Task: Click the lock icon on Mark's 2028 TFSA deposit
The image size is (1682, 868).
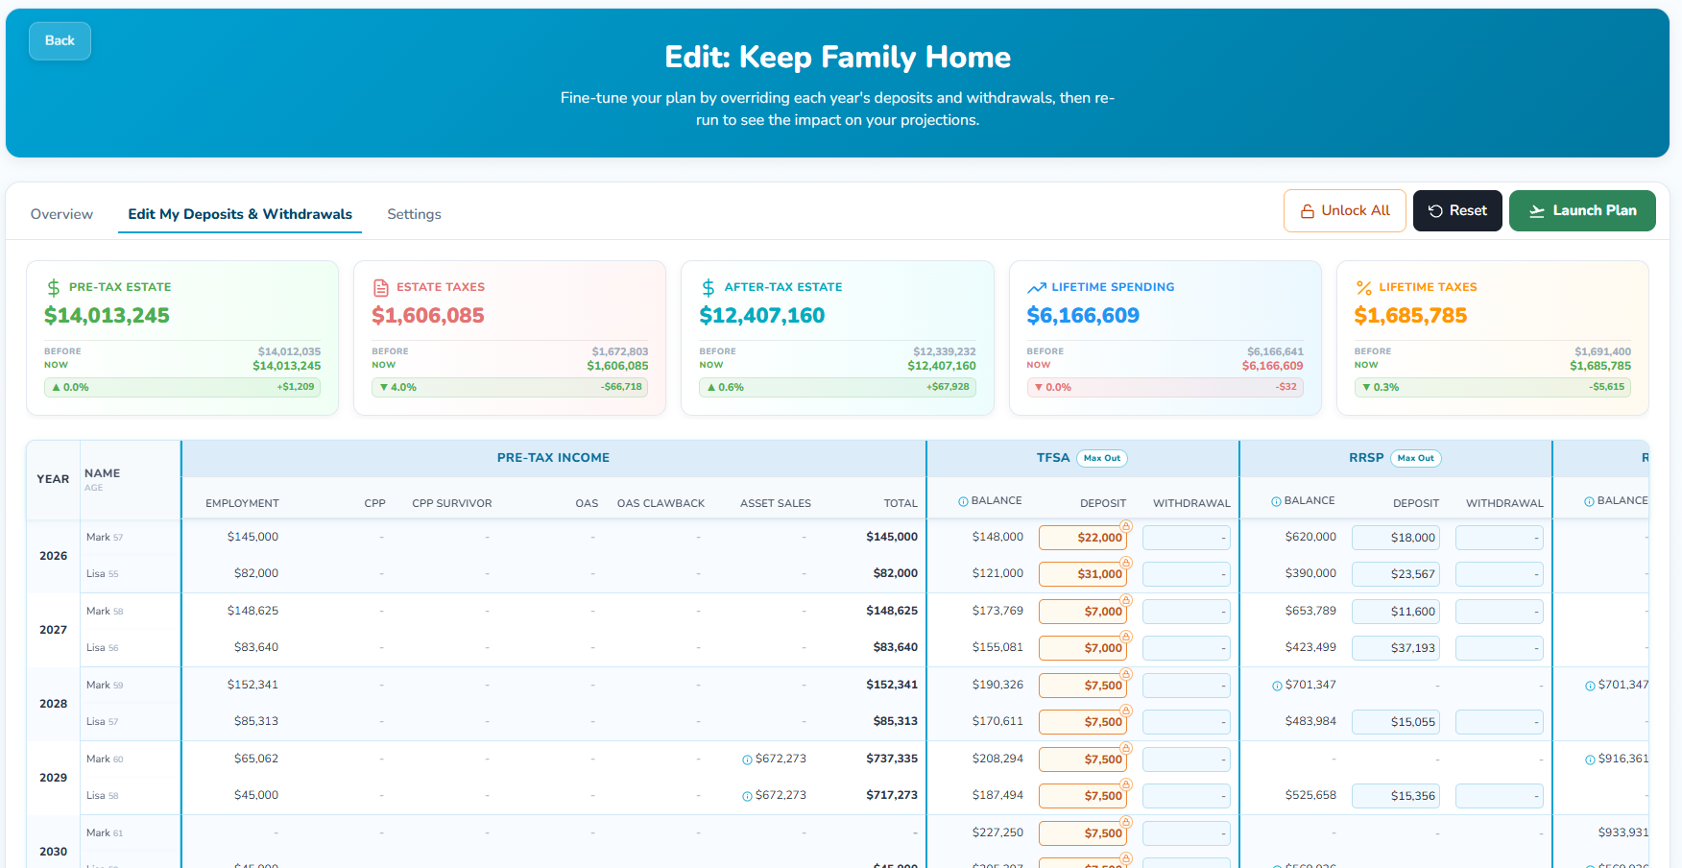Action: pyautogui.click(x=1126, y=674)
